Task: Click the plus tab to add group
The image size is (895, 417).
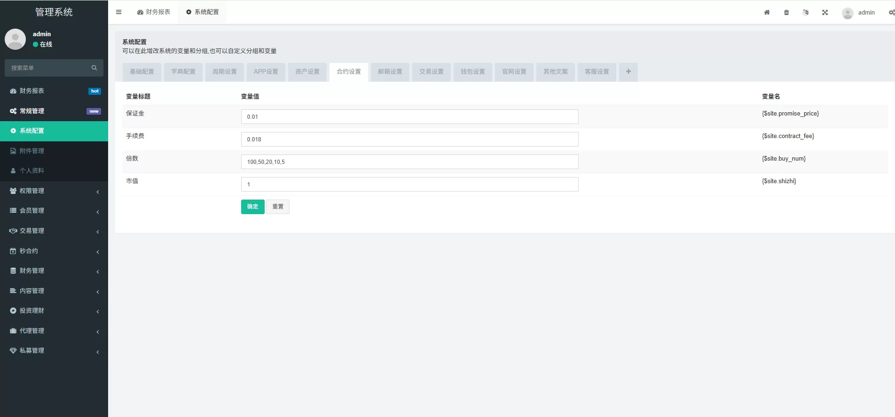Action: tap(628, 72)
